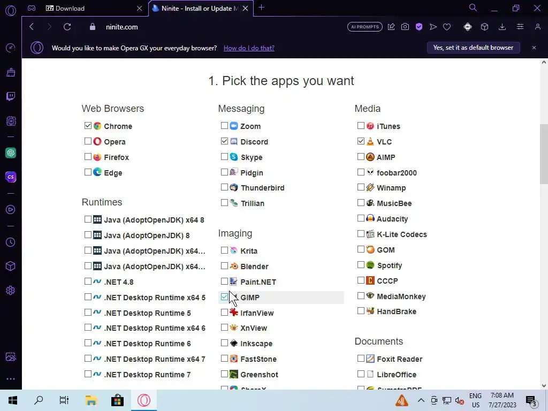The image size is (548, 411).
Task: Check the .NET 4.8 checkbox
Action: point(88,281)
